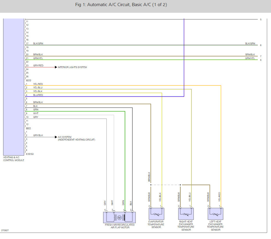This screenshot has width=271, height=239.
Task: Click the left splice dot on the dashed line
Action: (x=151, y=185)
